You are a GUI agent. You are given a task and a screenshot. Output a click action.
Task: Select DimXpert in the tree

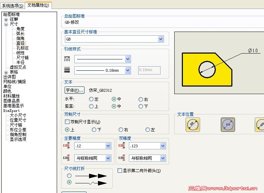coord(11,111)
